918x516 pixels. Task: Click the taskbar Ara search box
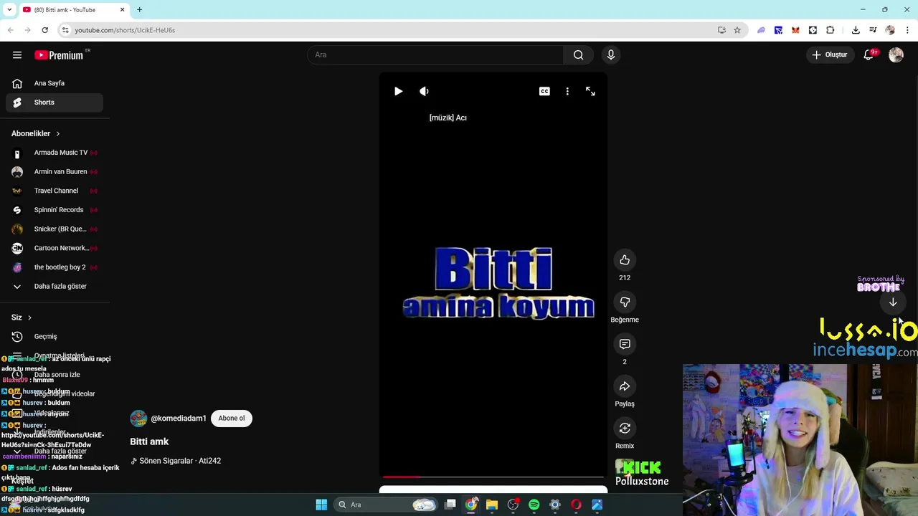[387, 505]
